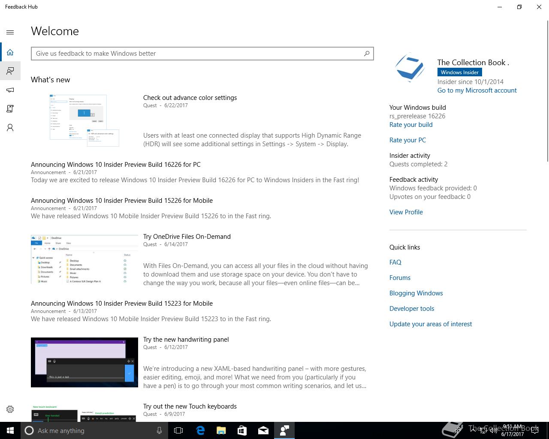
Task: Open the Profile person icon in sidebar
Action: click(x=10, y=128)
